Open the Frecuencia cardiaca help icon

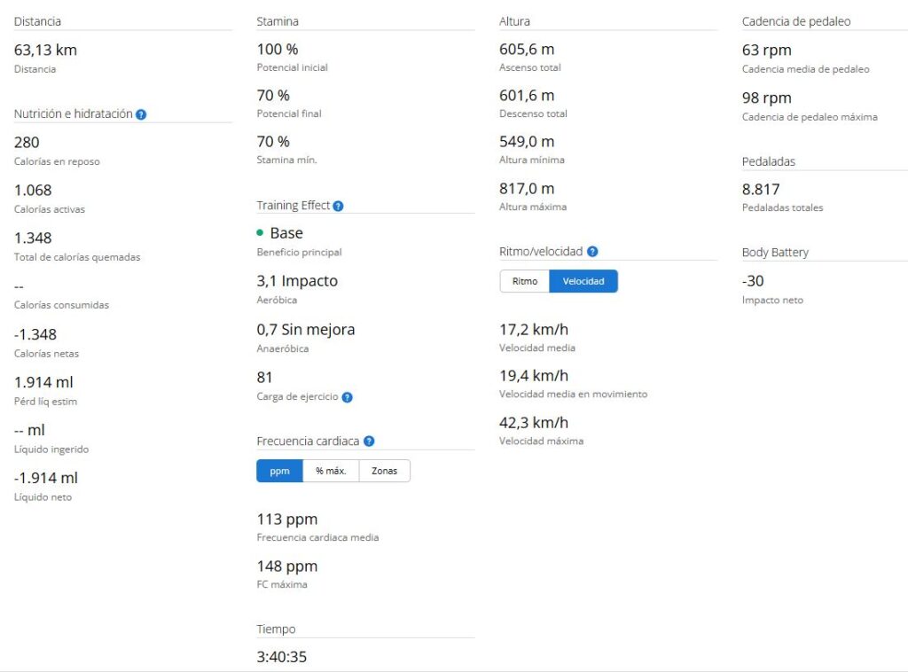coord(369,441)
